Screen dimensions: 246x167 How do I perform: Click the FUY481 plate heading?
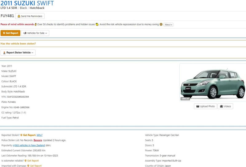(x=7, y=16)
